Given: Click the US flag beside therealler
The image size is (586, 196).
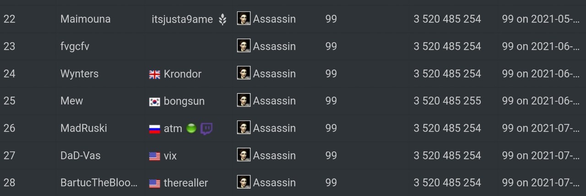Looking at the screenshot, I should click(155, 184).
